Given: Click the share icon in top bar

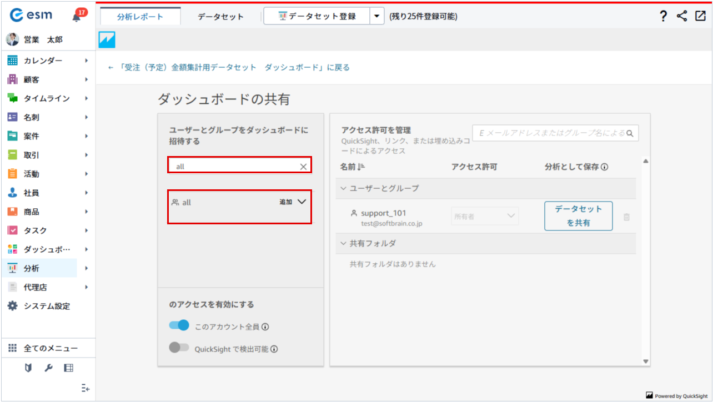Looking at the screenshot, I should pos(682,16).
